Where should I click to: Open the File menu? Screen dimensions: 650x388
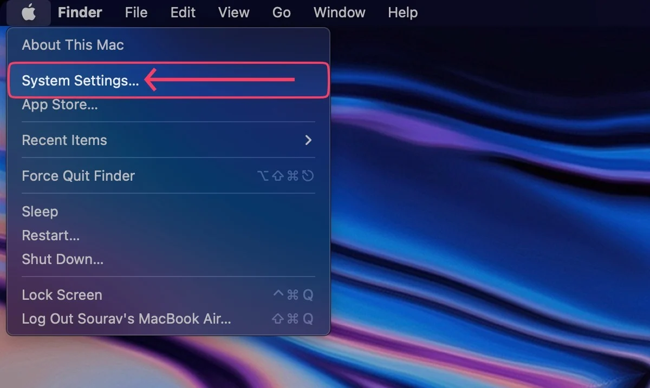pyautogui.click(x=136, y=12)
